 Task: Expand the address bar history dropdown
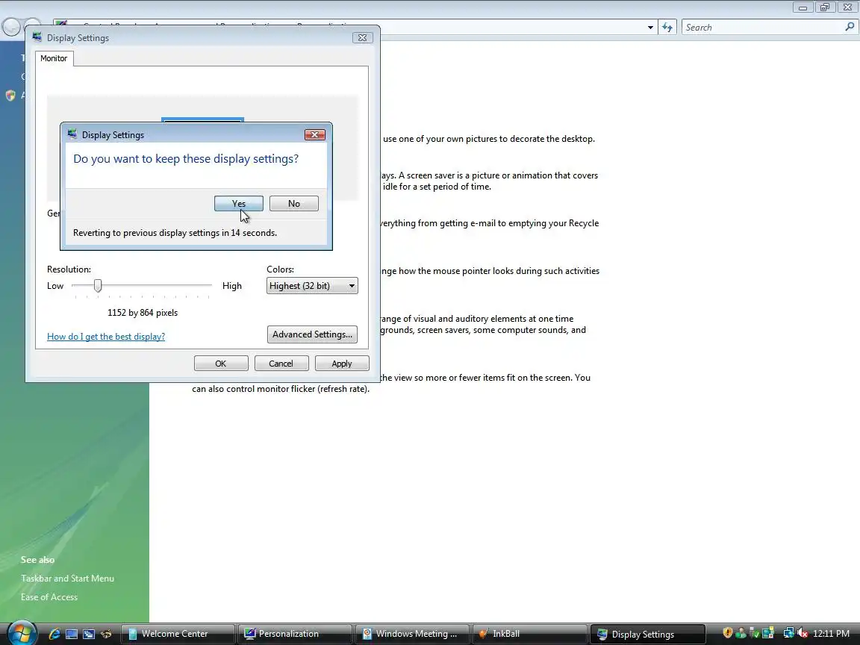point(650,28)
